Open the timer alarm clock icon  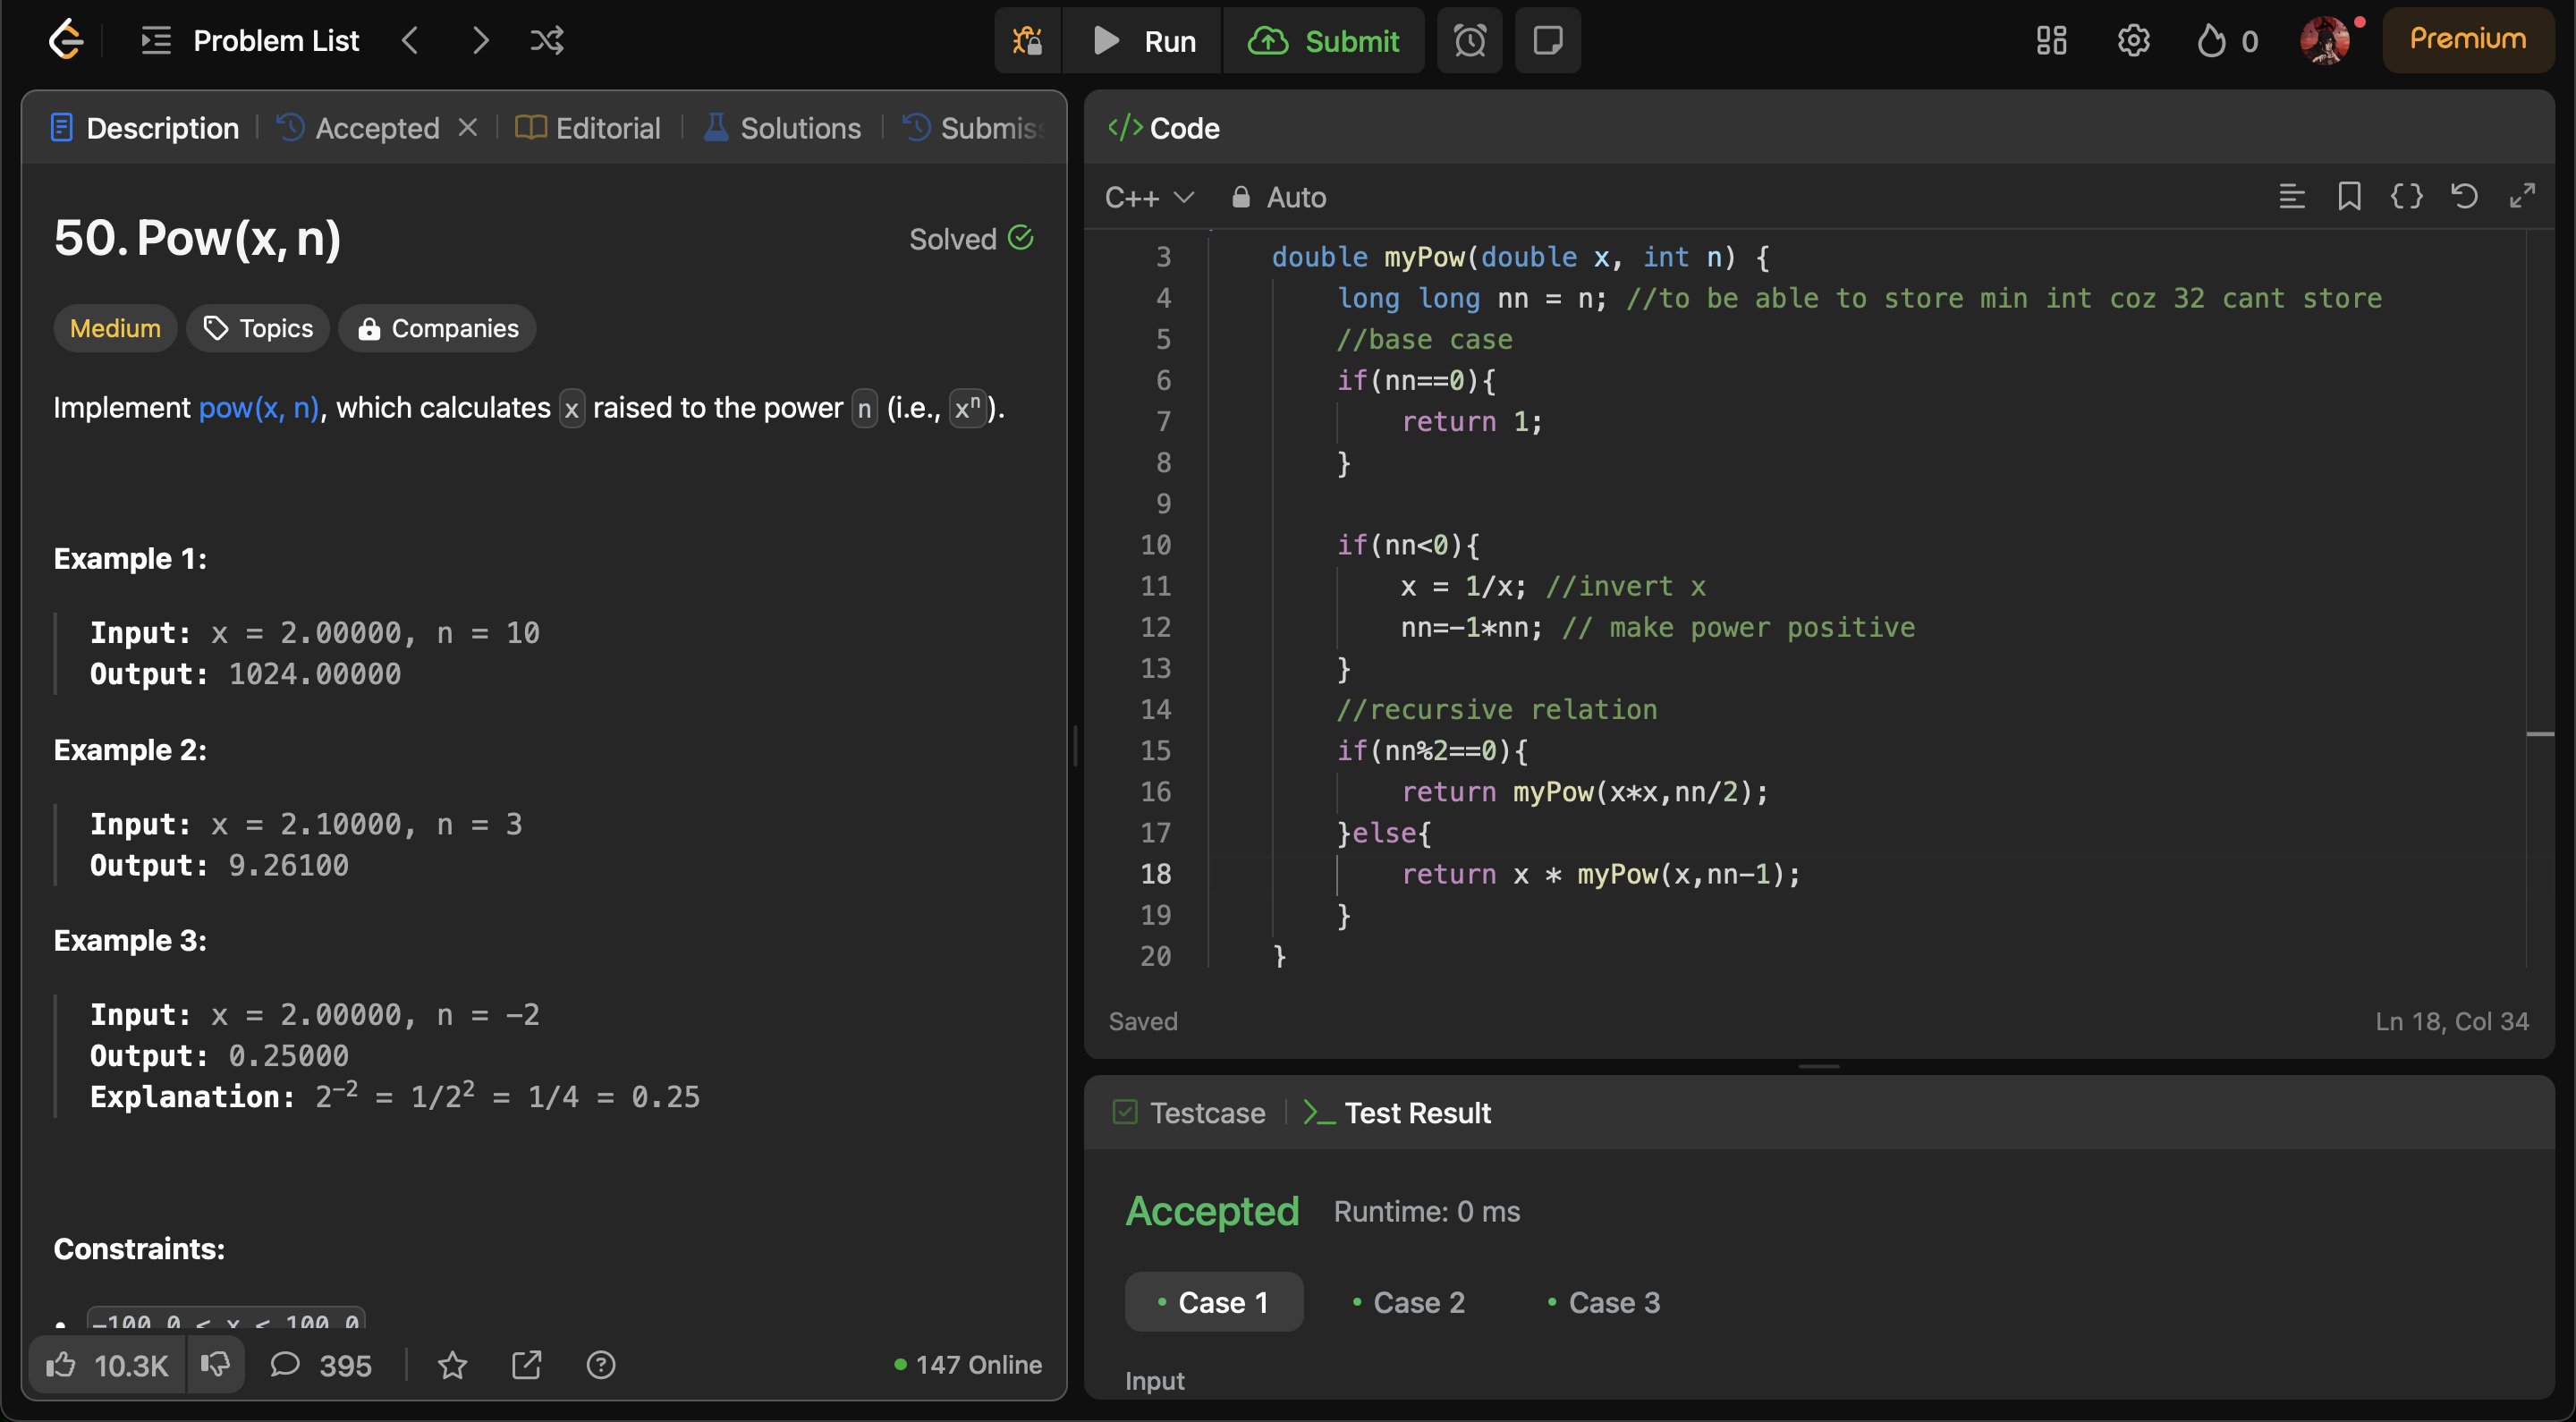click(x=1469, y=41)
